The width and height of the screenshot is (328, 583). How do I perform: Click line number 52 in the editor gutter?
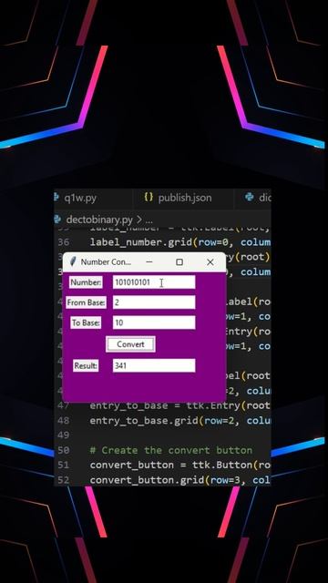click(x=63, y=480)
